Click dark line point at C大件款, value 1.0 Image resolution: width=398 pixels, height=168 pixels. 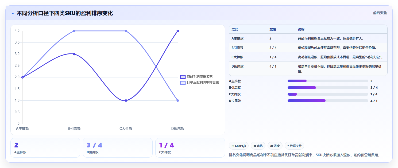(x=126, y=100)
